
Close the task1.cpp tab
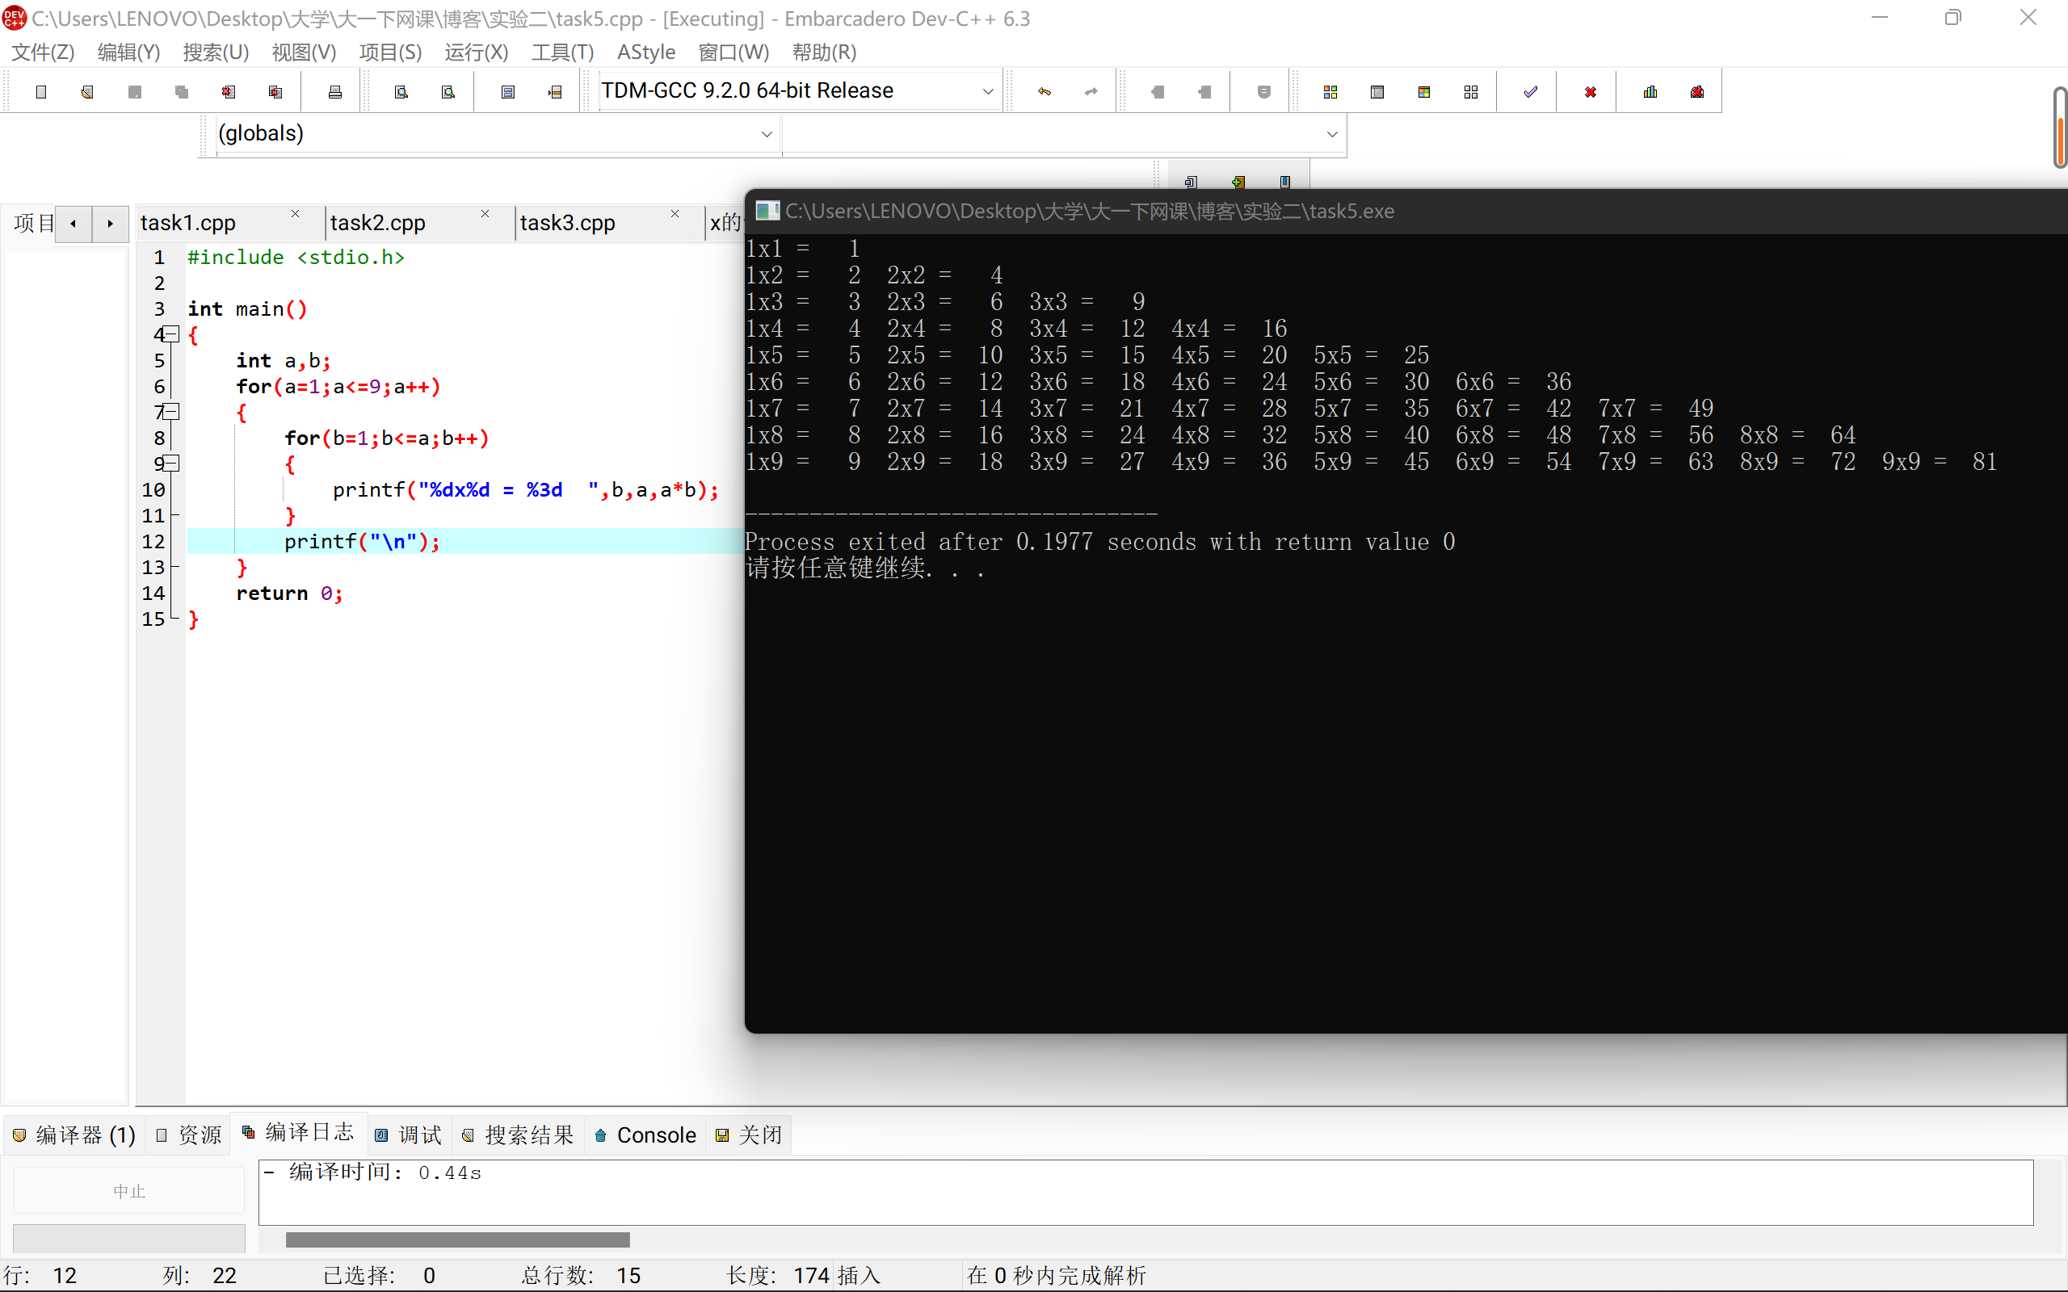[295, 214]
